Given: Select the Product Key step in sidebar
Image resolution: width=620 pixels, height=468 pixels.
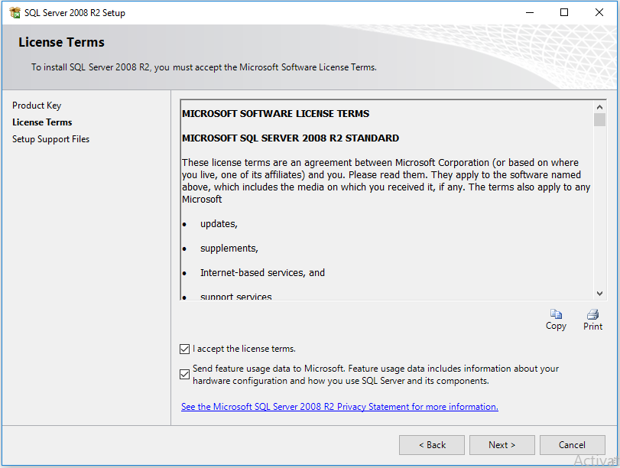Looking at the screenshot, I should click(x=37, y=106).
